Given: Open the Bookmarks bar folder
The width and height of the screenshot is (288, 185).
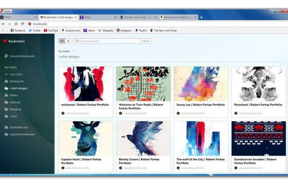Looking at the screenshot, I should 16,127.
